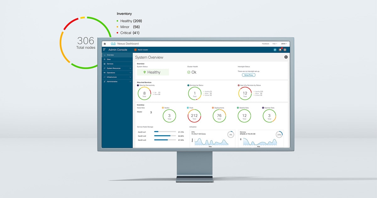
Task: Open the settings gear in the top bar
Action: (x=285, y=50)
